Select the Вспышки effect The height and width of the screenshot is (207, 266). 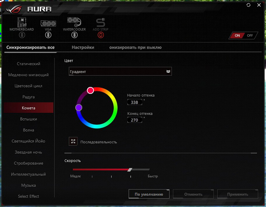coord(28,119)
